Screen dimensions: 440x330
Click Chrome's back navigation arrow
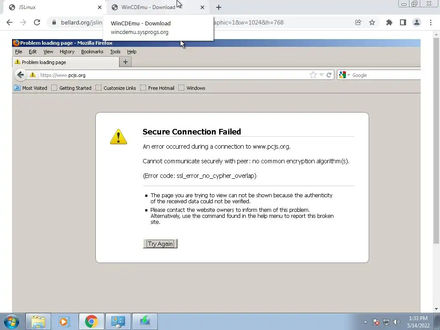pos(9,22)
